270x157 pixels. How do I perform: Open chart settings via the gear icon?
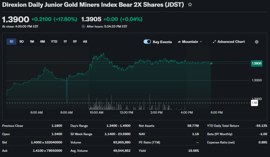click(257, 42)
